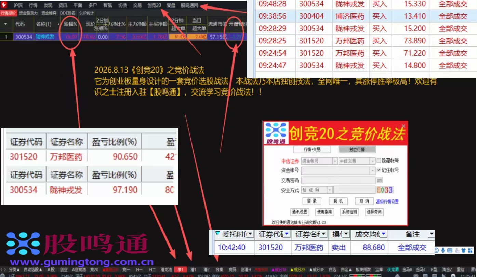Open the 操作 column filter dropdown

coord(347,234)
